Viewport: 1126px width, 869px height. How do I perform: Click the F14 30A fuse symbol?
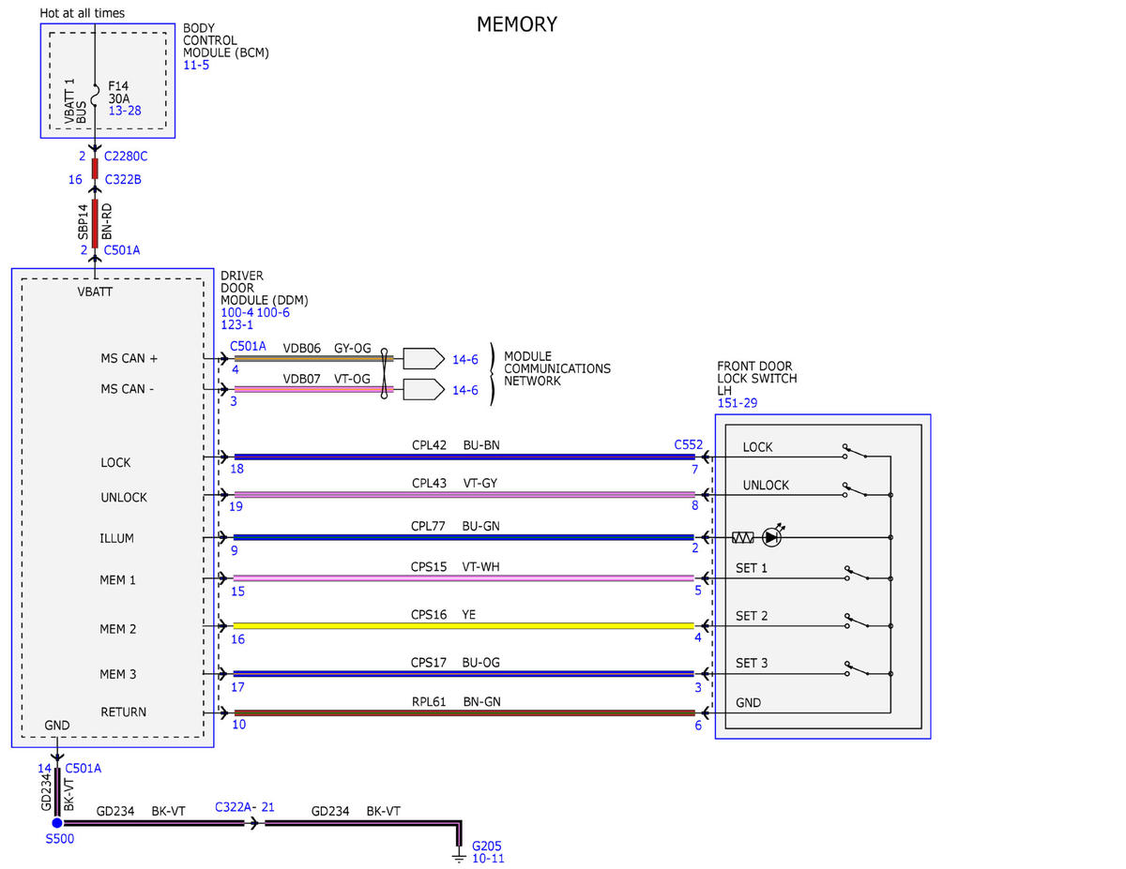click(95, 92)
